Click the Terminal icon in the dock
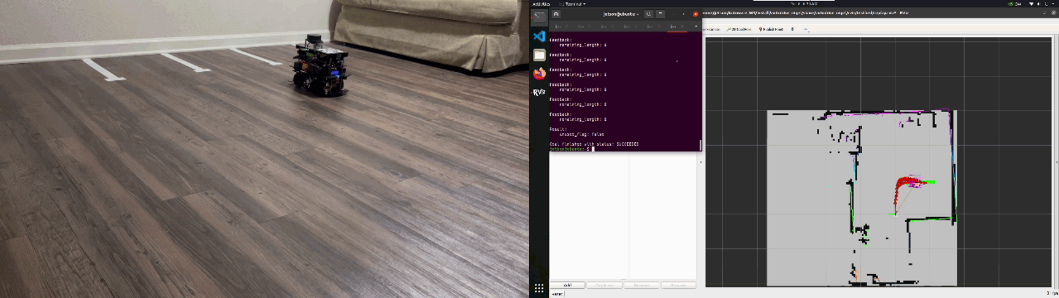This screenshot has height=298, width=1059. pyautogui.click(x=539, y=17)
